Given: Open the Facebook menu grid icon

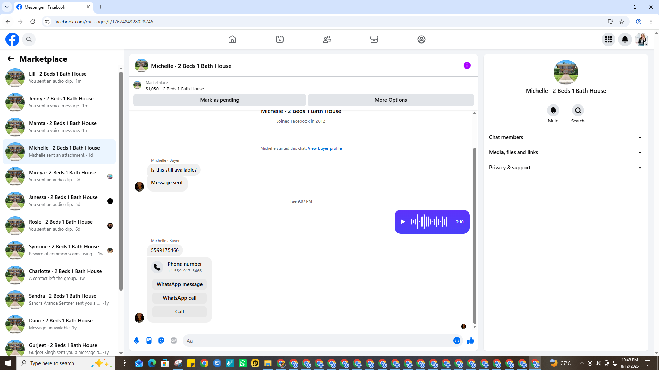Looking at the screenshot, I should tap(609, 39).
